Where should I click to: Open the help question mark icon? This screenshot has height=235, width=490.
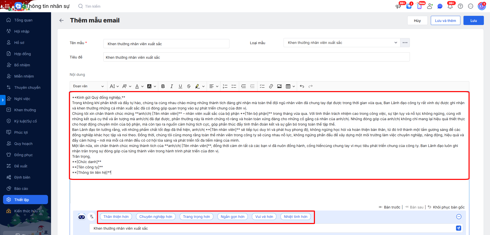click(x=460, y=6)
